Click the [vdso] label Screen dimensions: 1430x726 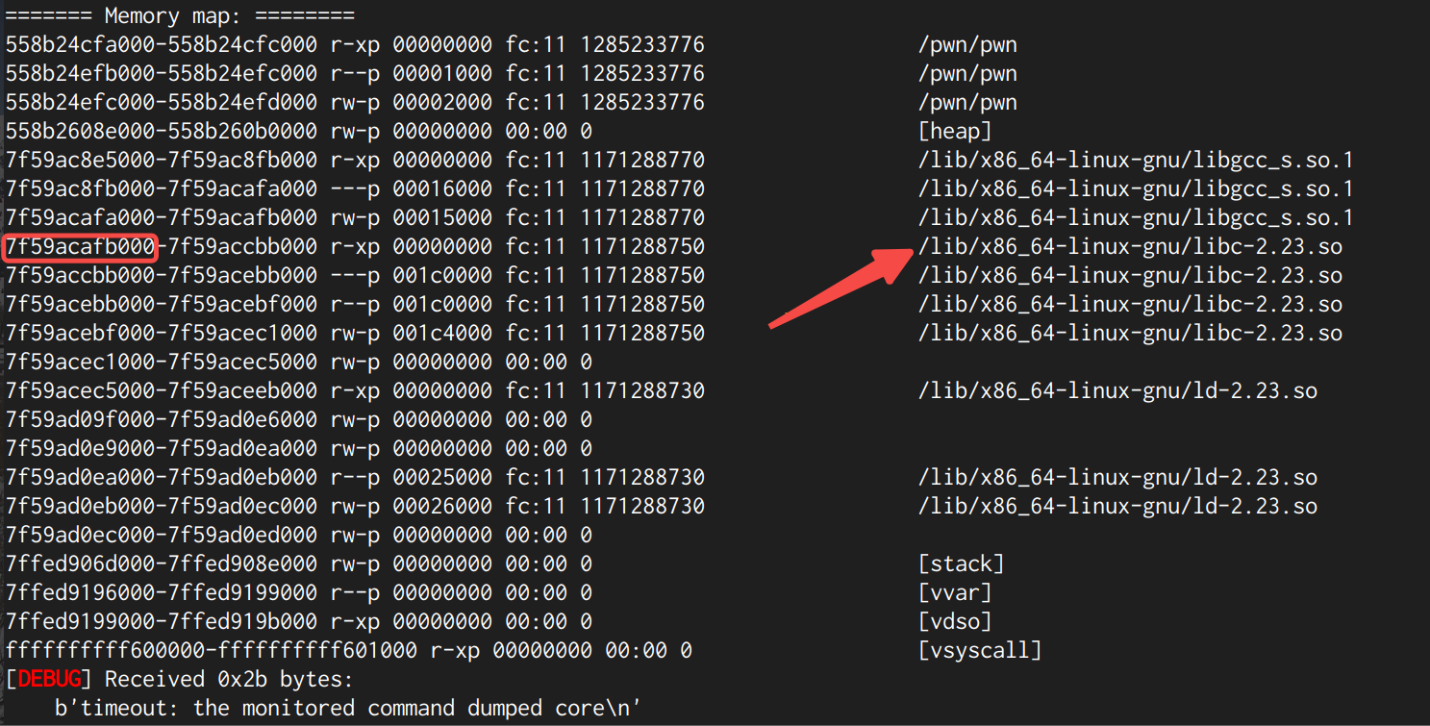tap(954, 621)
